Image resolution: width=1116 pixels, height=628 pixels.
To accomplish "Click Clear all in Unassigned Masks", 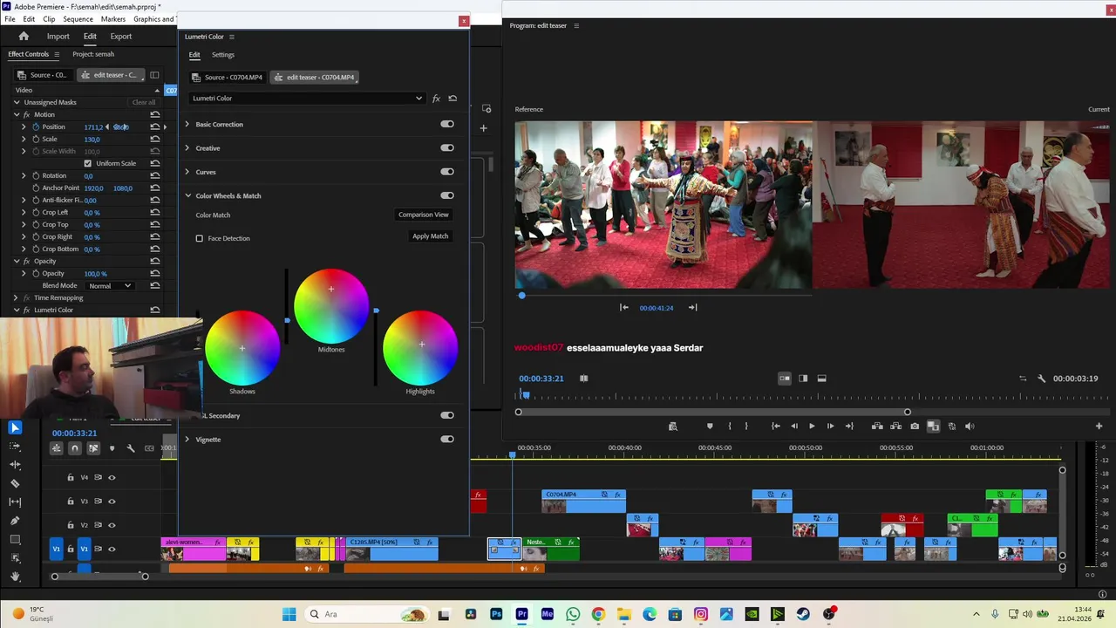I will pyautogui.click(x=144, y=103).
